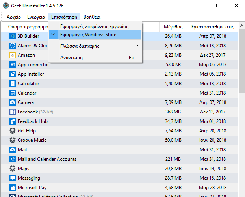This screenshot has height=197, width=245.
Task: Select the Mail and Calendar Accounts entry
Action: click(120, 159)
